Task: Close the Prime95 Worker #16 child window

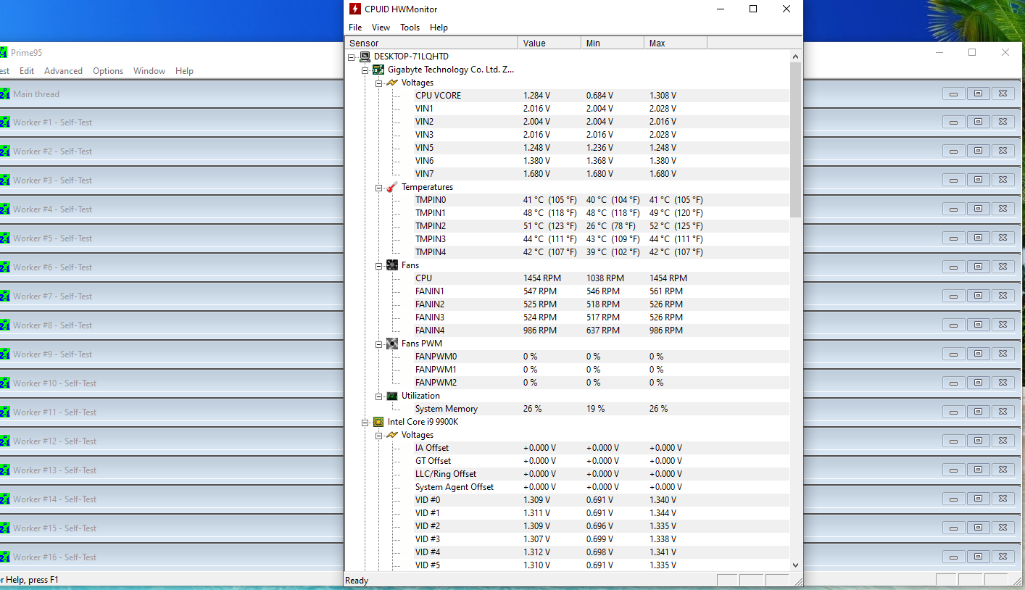Action: [1003, 557]
